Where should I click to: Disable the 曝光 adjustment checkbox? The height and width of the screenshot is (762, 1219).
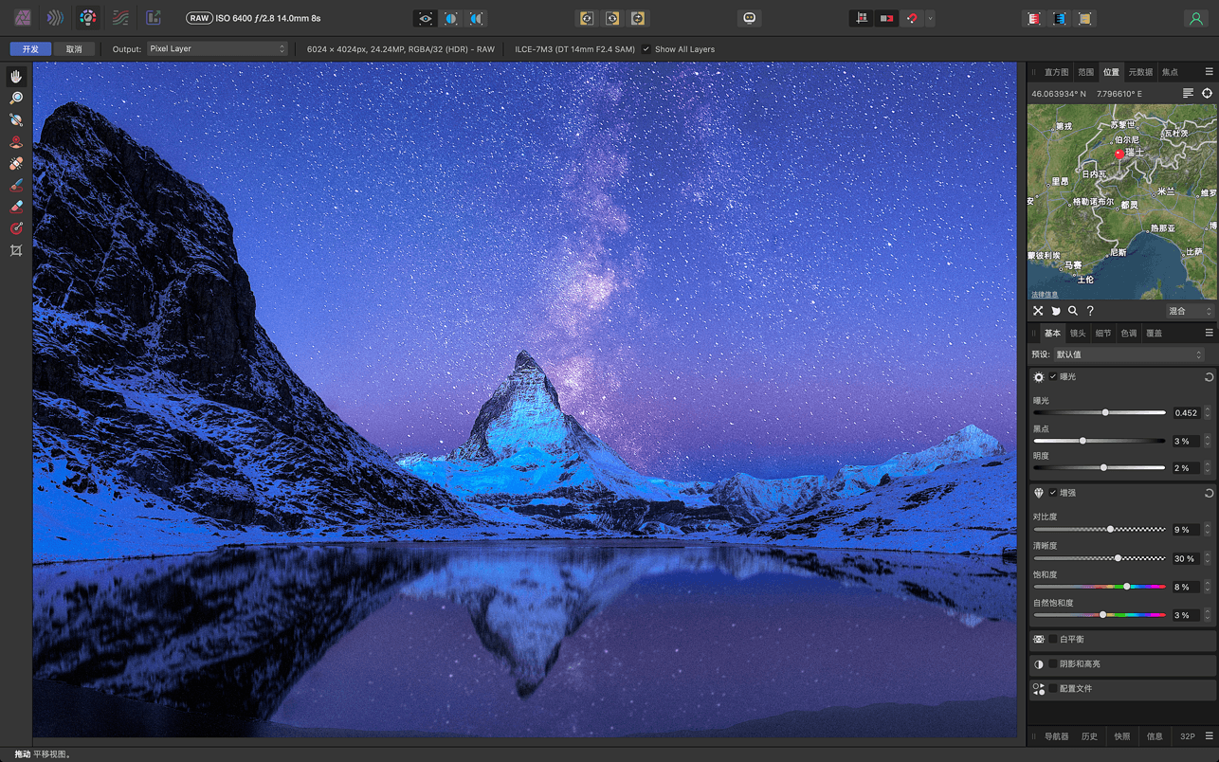tap(1051, 376)
